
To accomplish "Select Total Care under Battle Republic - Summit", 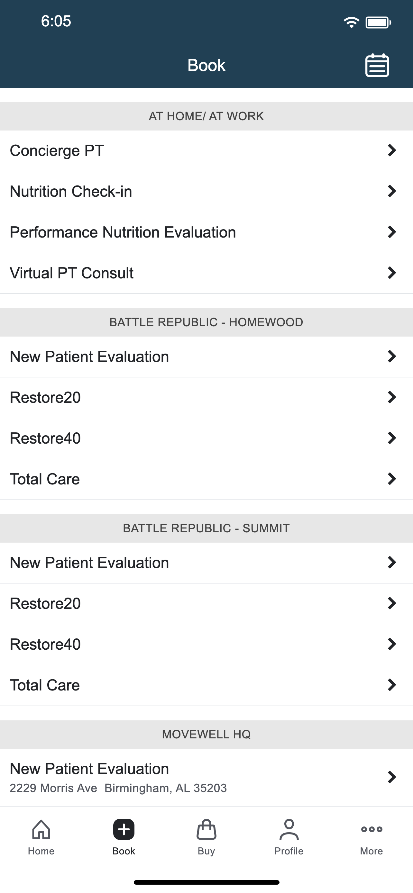I will click(x=206, y=685).
